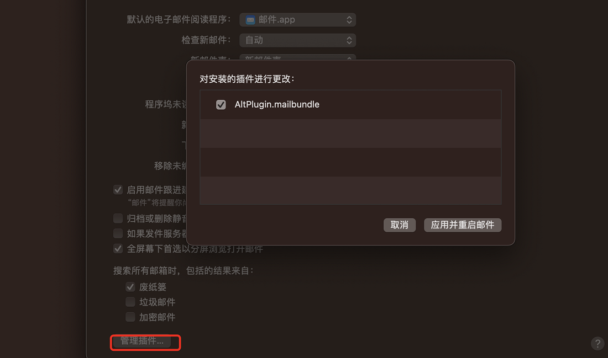Image resolution: width=608 pixels, height=358 pixels.
Task: Uncheck the AltPlugin.mailbundle plugin checkbox
Action: click(221, 104)
